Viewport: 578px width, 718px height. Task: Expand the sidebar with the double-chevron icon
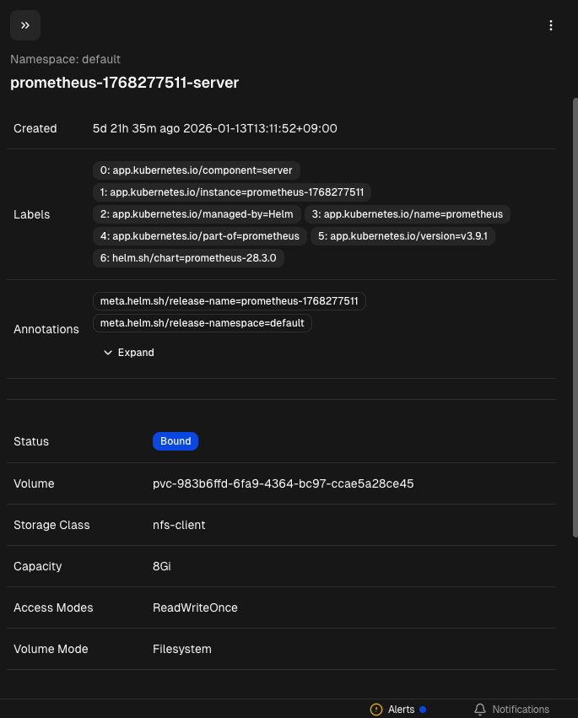[24, 25]
